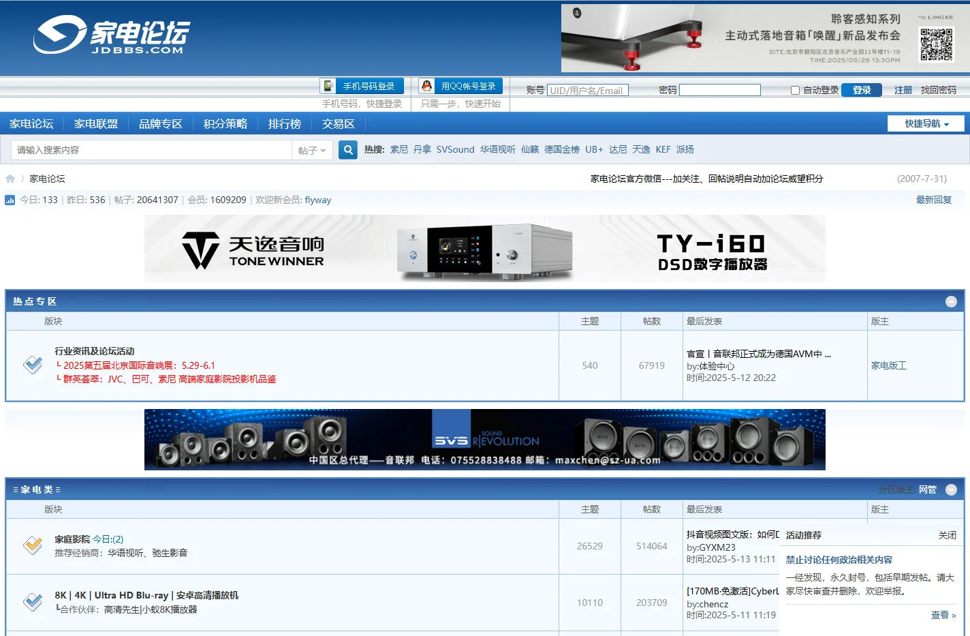Click the JDBBS.COM forum logo
Image resolution: width=970 pixels, height=636 pixels.
point(111,35)
